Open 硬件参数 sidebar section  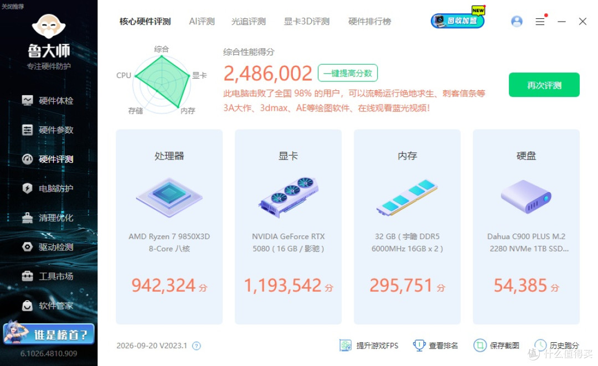pos(48,130)
